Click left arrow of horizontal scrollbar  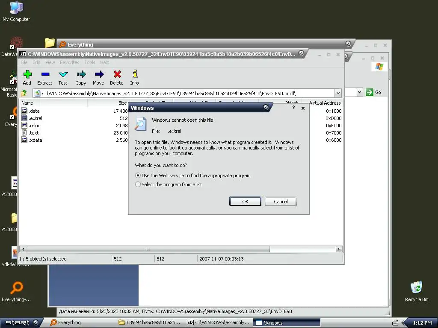23,249
